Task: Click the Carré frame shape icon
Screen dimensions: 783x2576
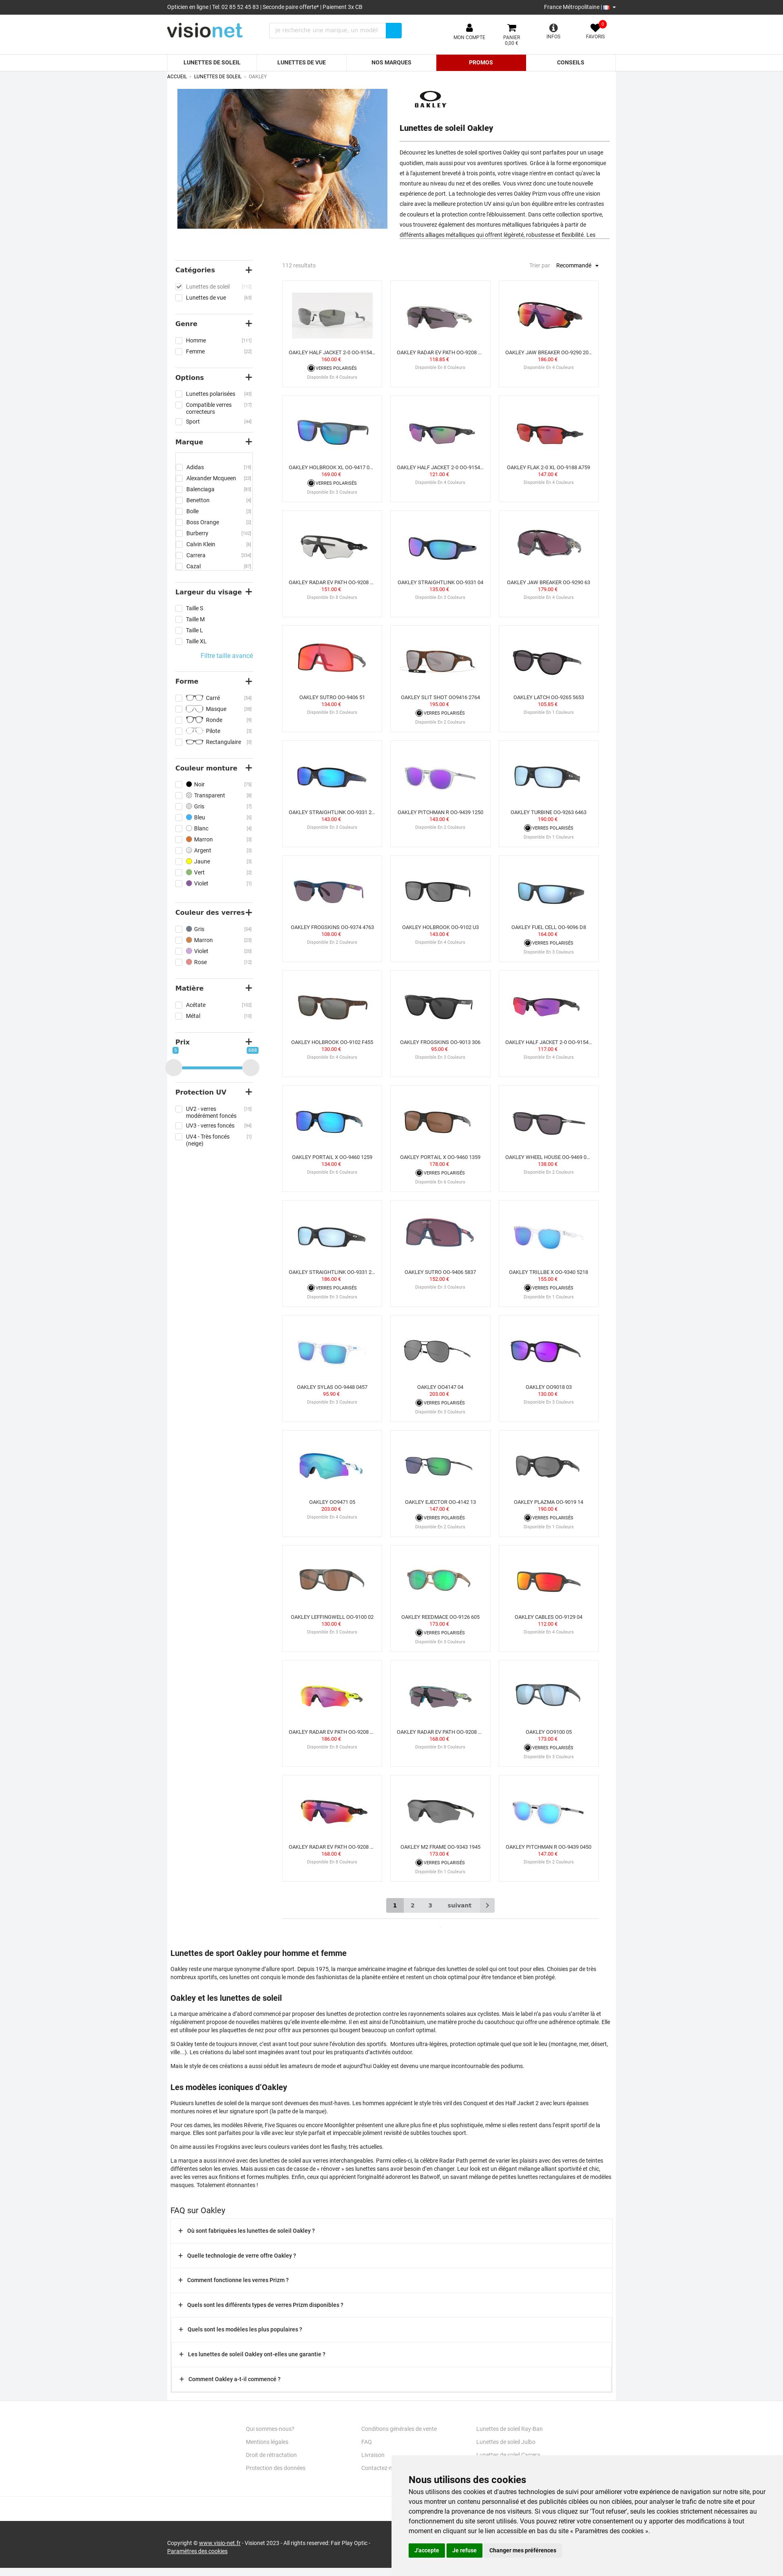Action: click(x=195, y=698)
